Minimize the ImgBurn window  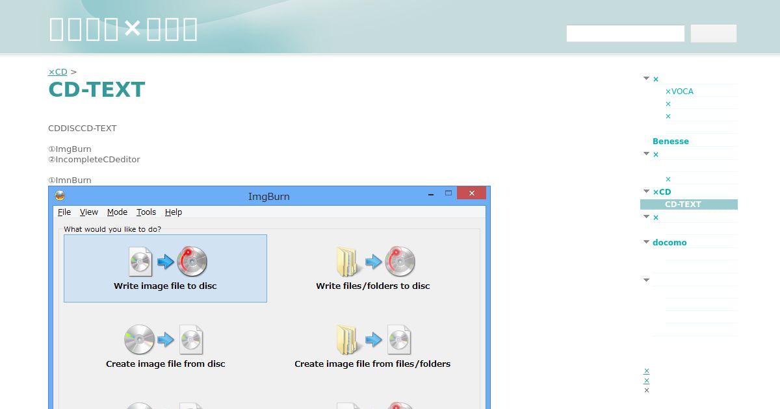point(431,193)
